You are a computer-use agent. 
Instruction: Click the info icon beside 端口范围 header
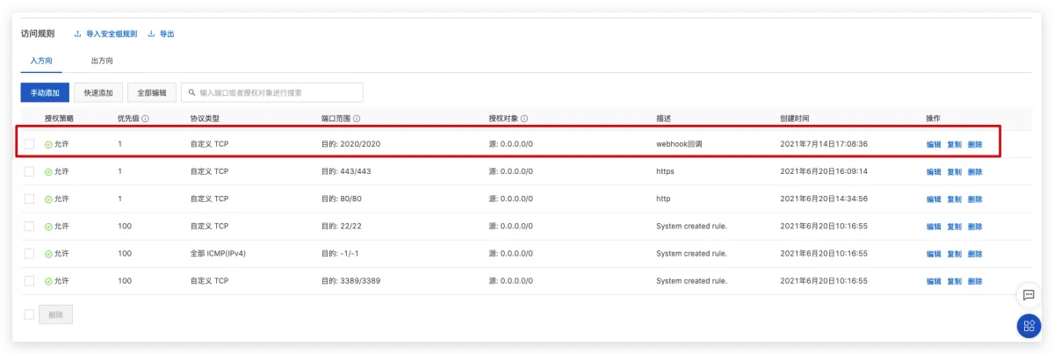[357, 119]
